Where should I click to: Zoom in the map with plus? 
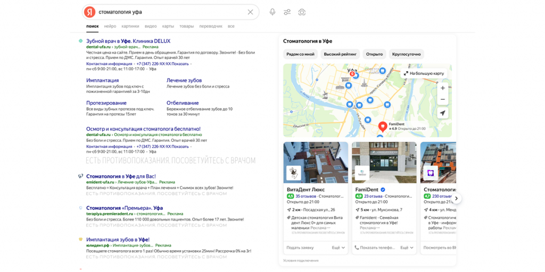(x=442, y=88)
